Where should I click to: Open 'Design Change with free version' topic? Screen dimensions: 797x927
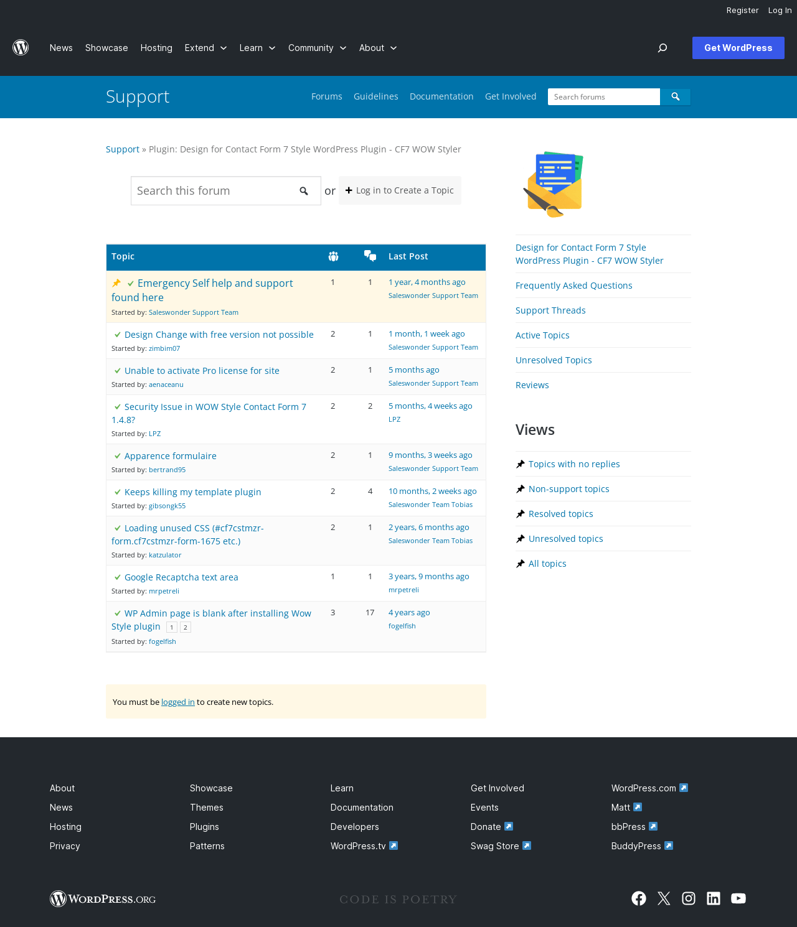pyautogui.click(x=219, y=335)
